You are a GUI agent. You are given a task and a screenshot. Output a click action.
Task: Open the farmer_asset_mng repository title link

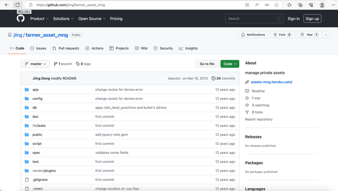(47, 35)
